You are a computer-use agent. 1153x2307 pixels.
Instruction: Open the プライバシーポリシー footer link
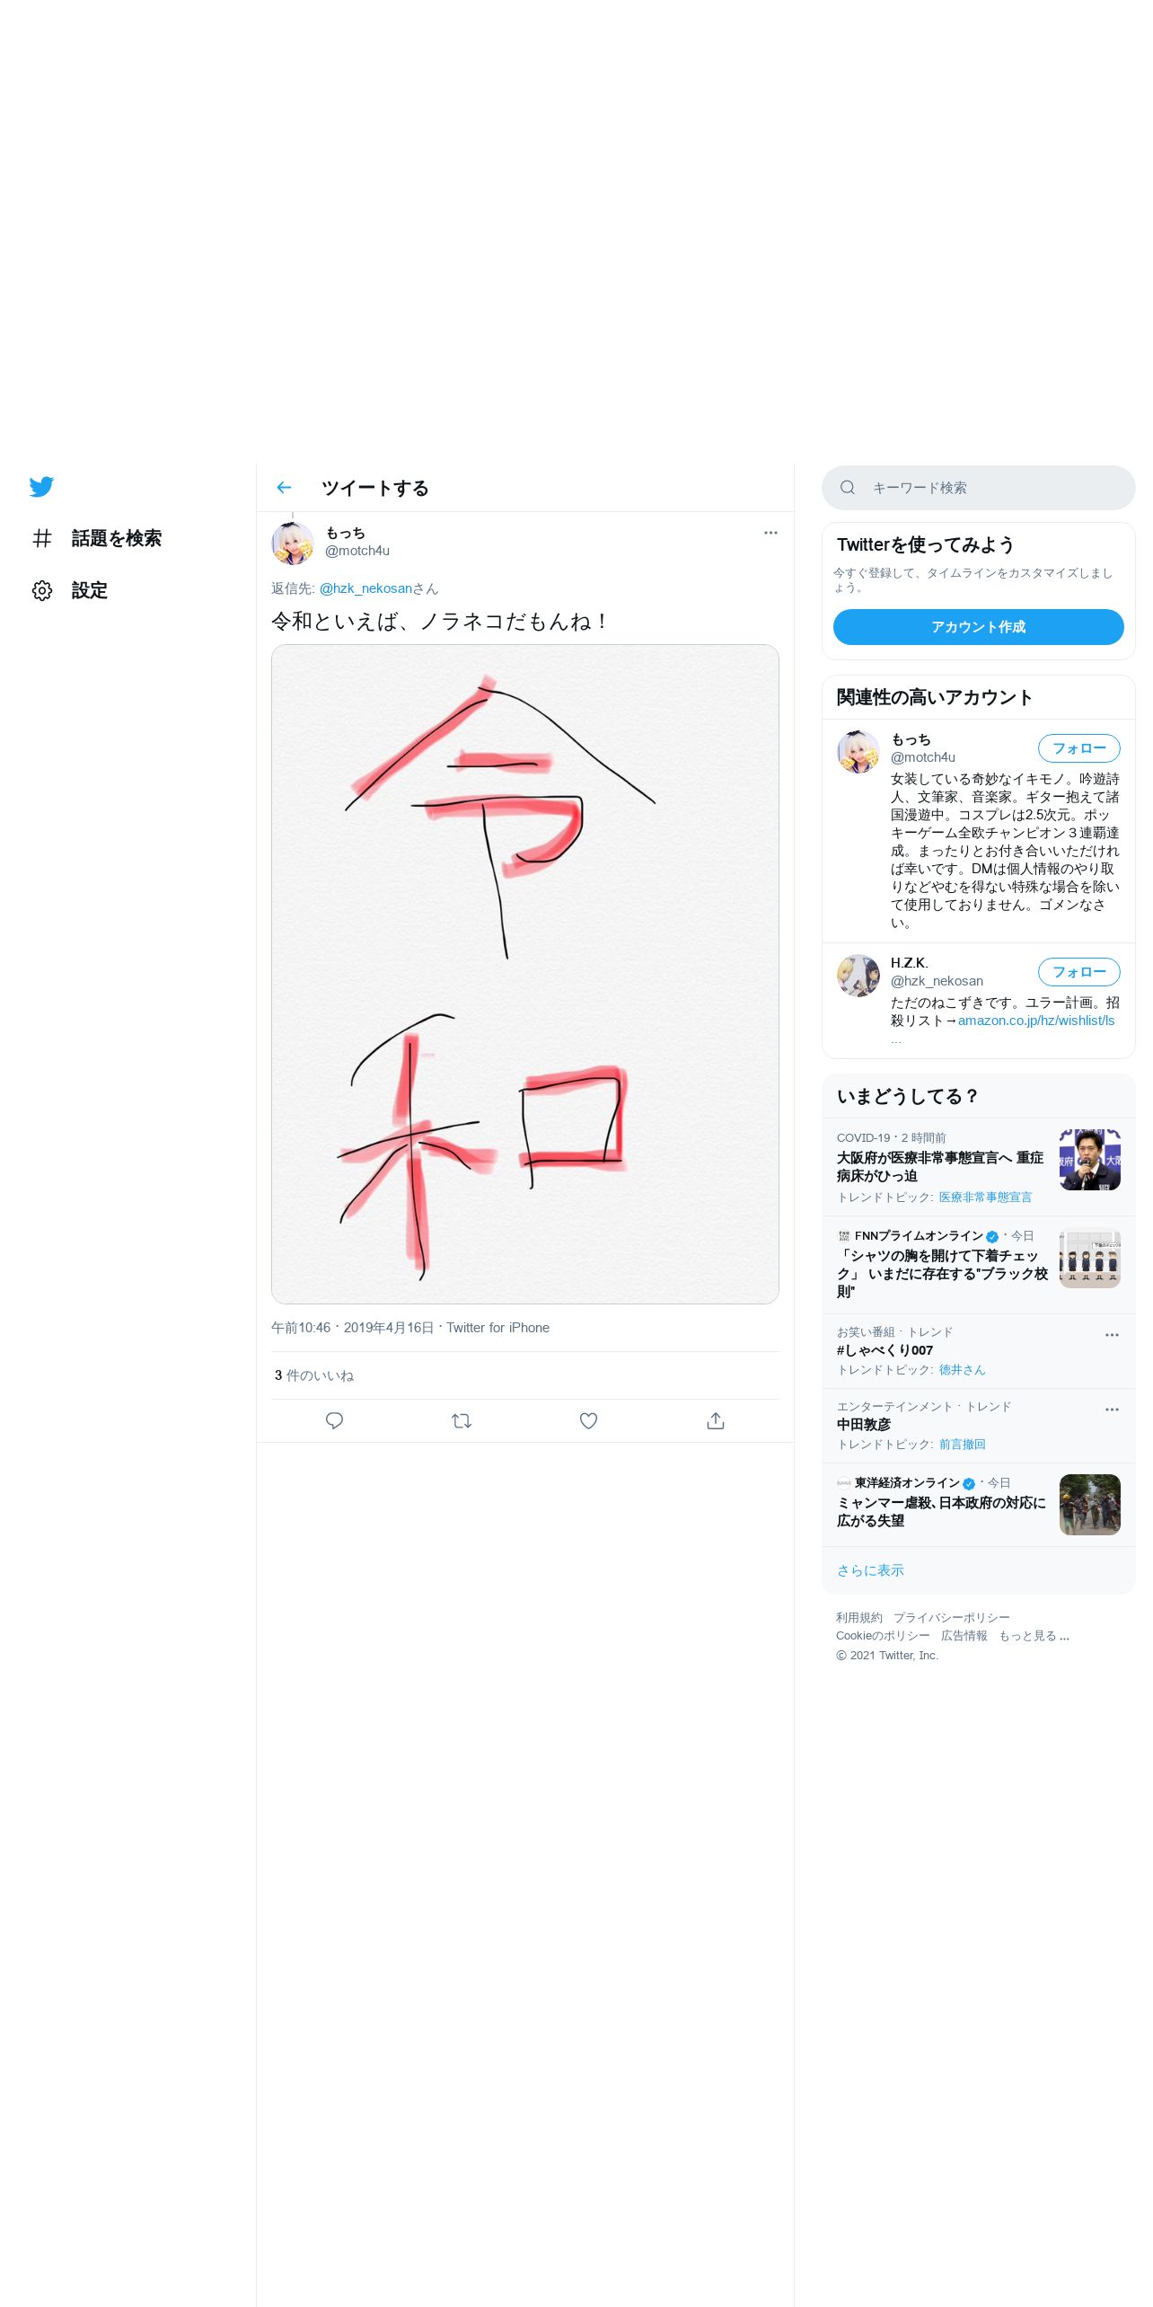(x=951, y=1617)
